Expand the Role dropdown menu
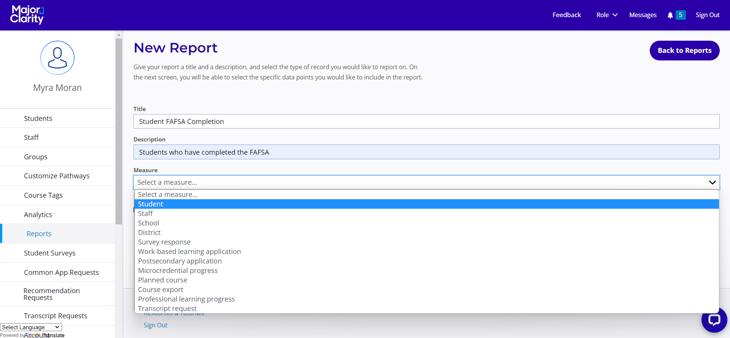This screenshot has width=730, height=338. click(x=606, y=15)
